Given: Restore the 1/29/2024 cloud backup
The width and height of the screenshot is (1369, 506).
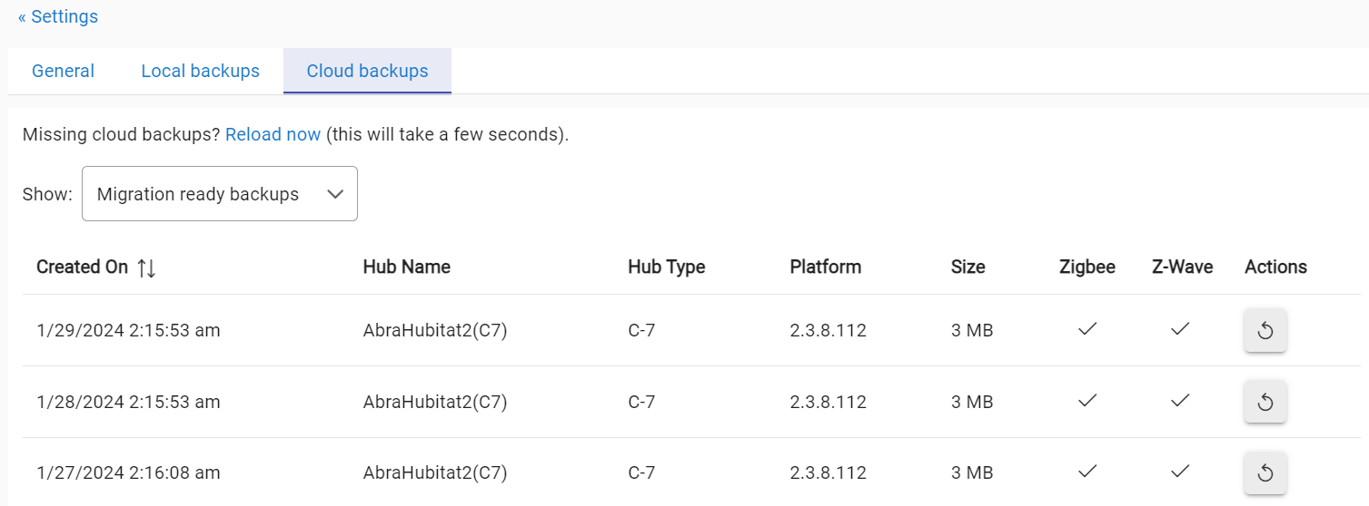Looking at the screenshot, I should (1265, 331).
